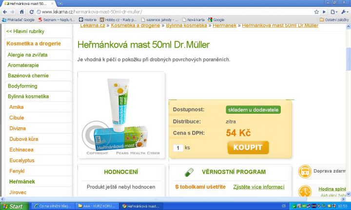Switch to AAA - KURZ KORU taskbar folder

click(97, 206)
